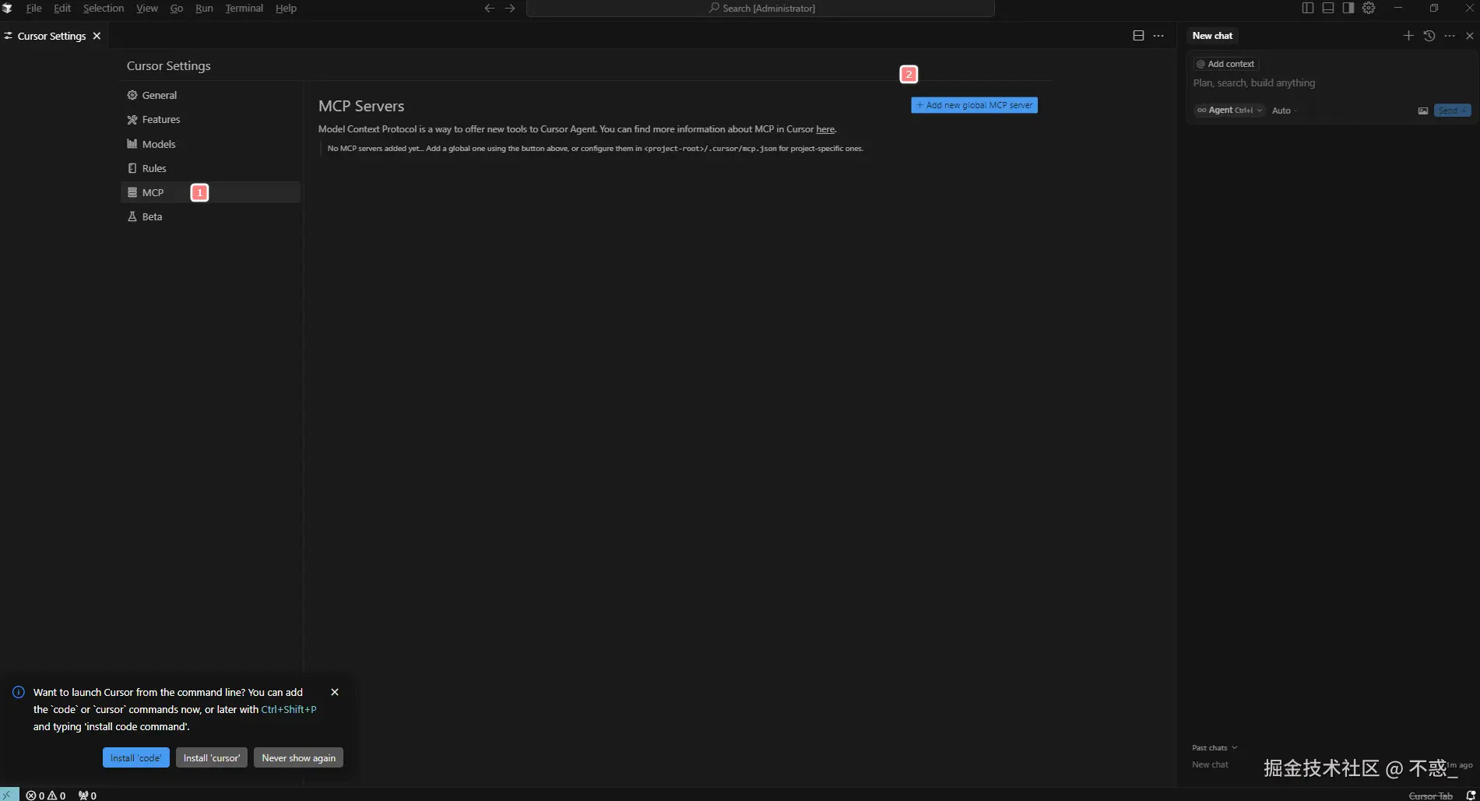Follow the 'here' MCP documentation link

point(825,129)
